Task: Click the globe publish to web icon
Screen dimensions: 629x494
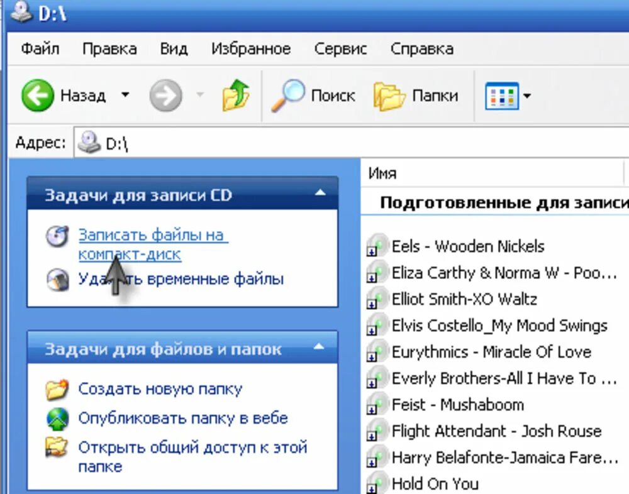Action: 58,419
